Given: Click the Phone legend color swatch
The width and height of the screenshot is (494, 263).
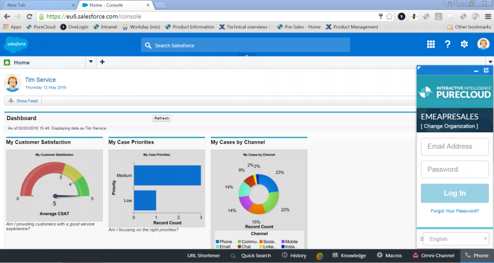Looking at the screenshot, I should click(217, 242).
